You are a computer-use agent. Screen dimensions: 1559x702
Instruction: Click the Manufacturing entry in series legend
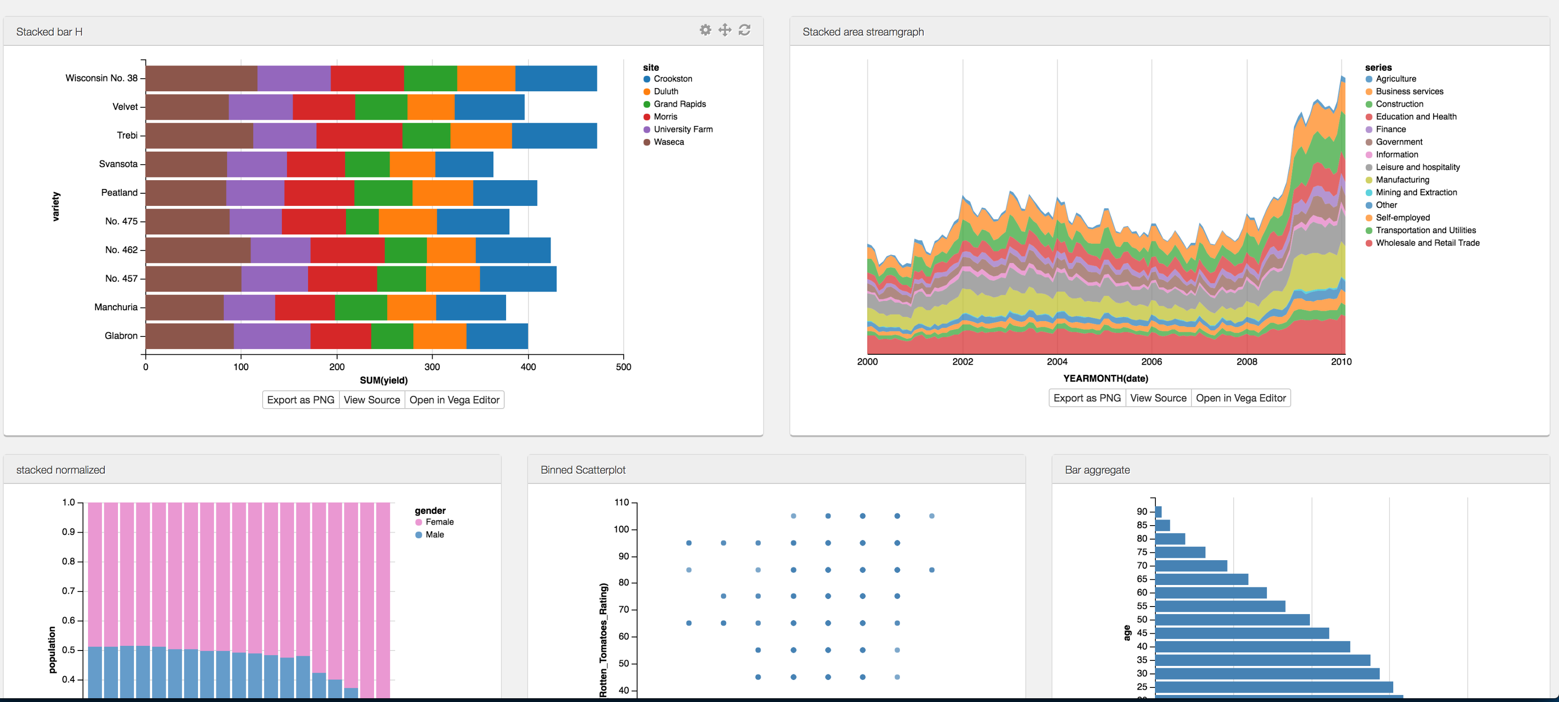[1402, 180]
